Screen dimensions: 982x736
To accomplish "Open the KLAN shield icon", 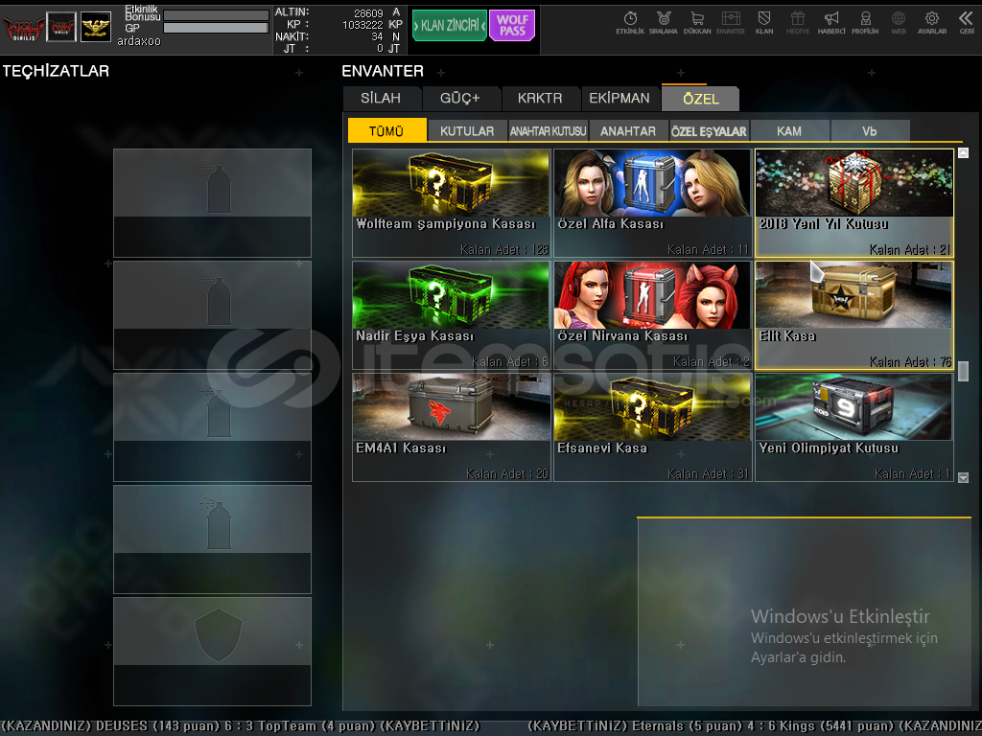I will [x=764, y=23].
